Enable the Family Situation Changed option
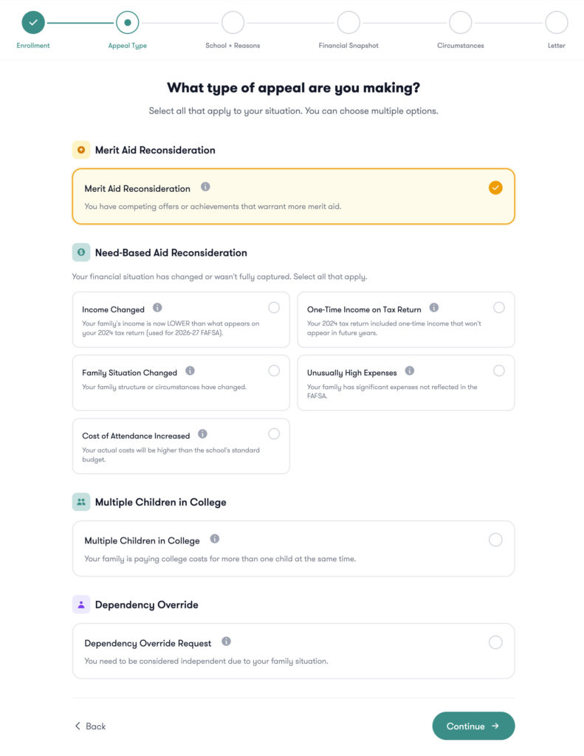This screenshot has height=756, width=584. [274, 371]
